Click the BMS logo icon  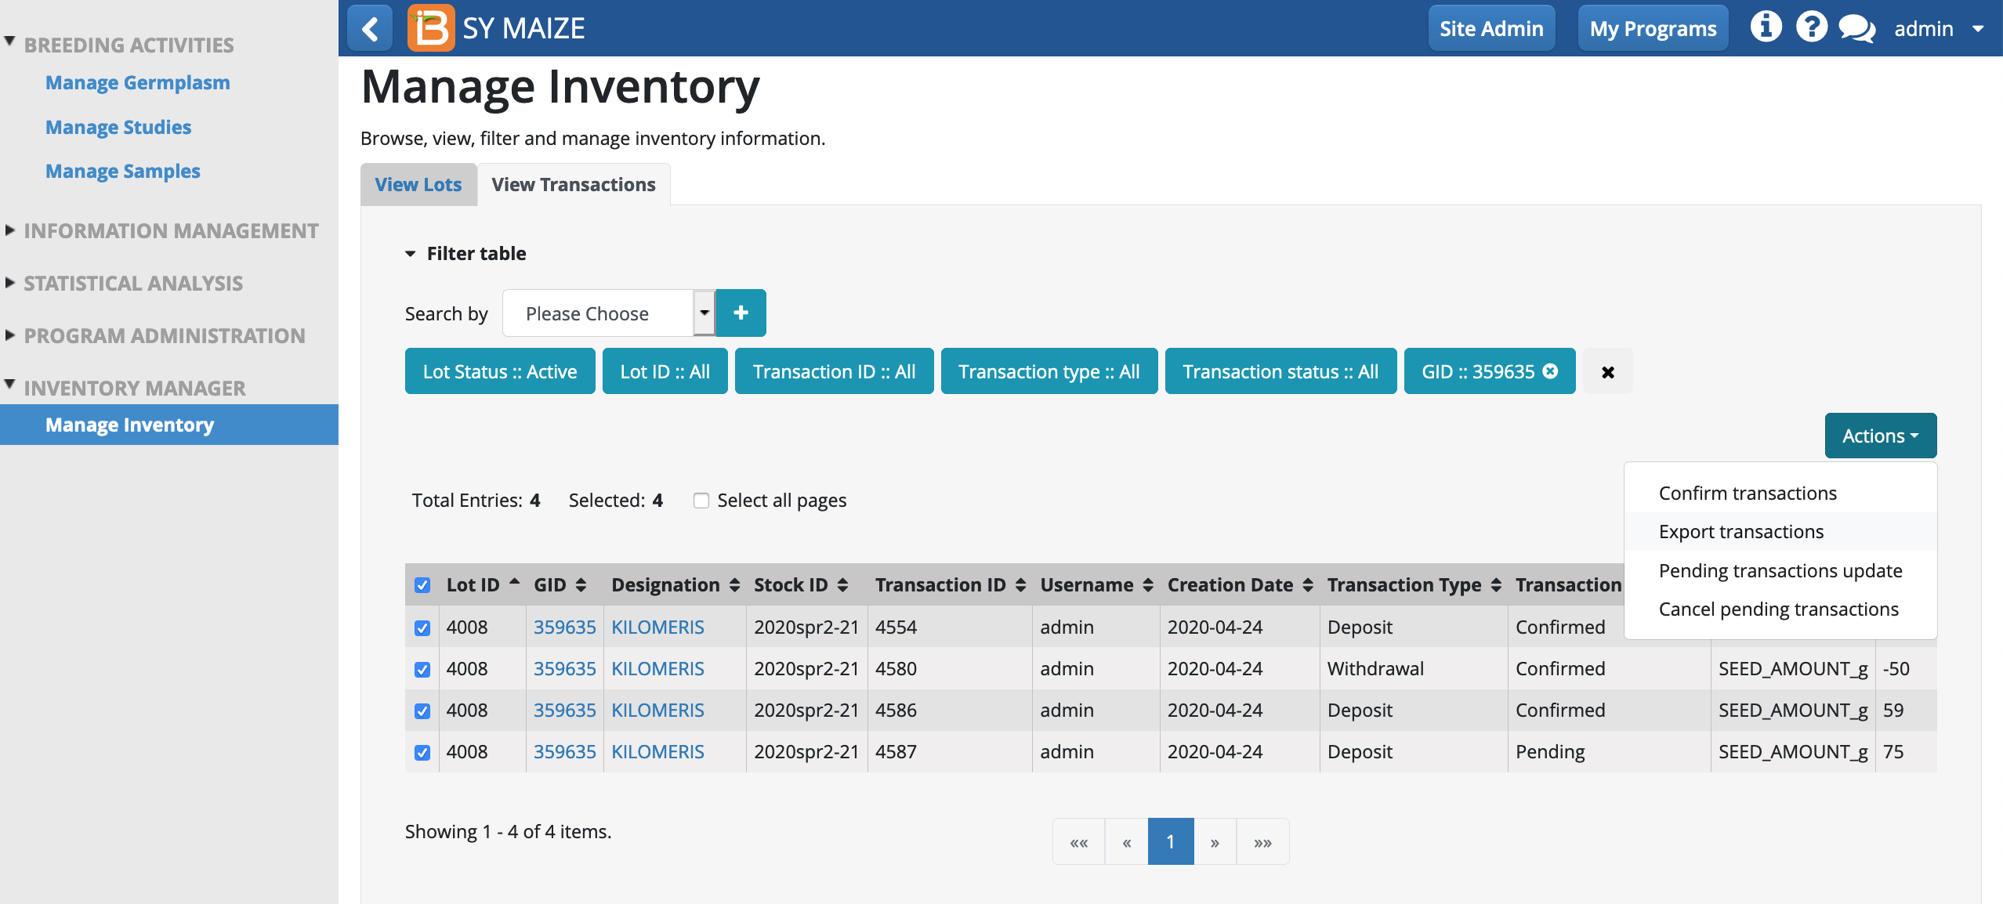tap(430, 28)
